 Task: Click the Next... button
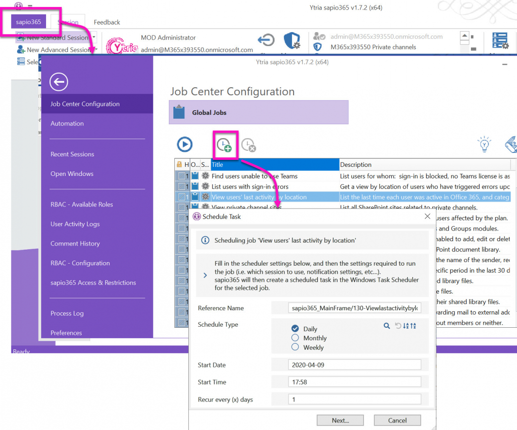(x=340, y=420)
